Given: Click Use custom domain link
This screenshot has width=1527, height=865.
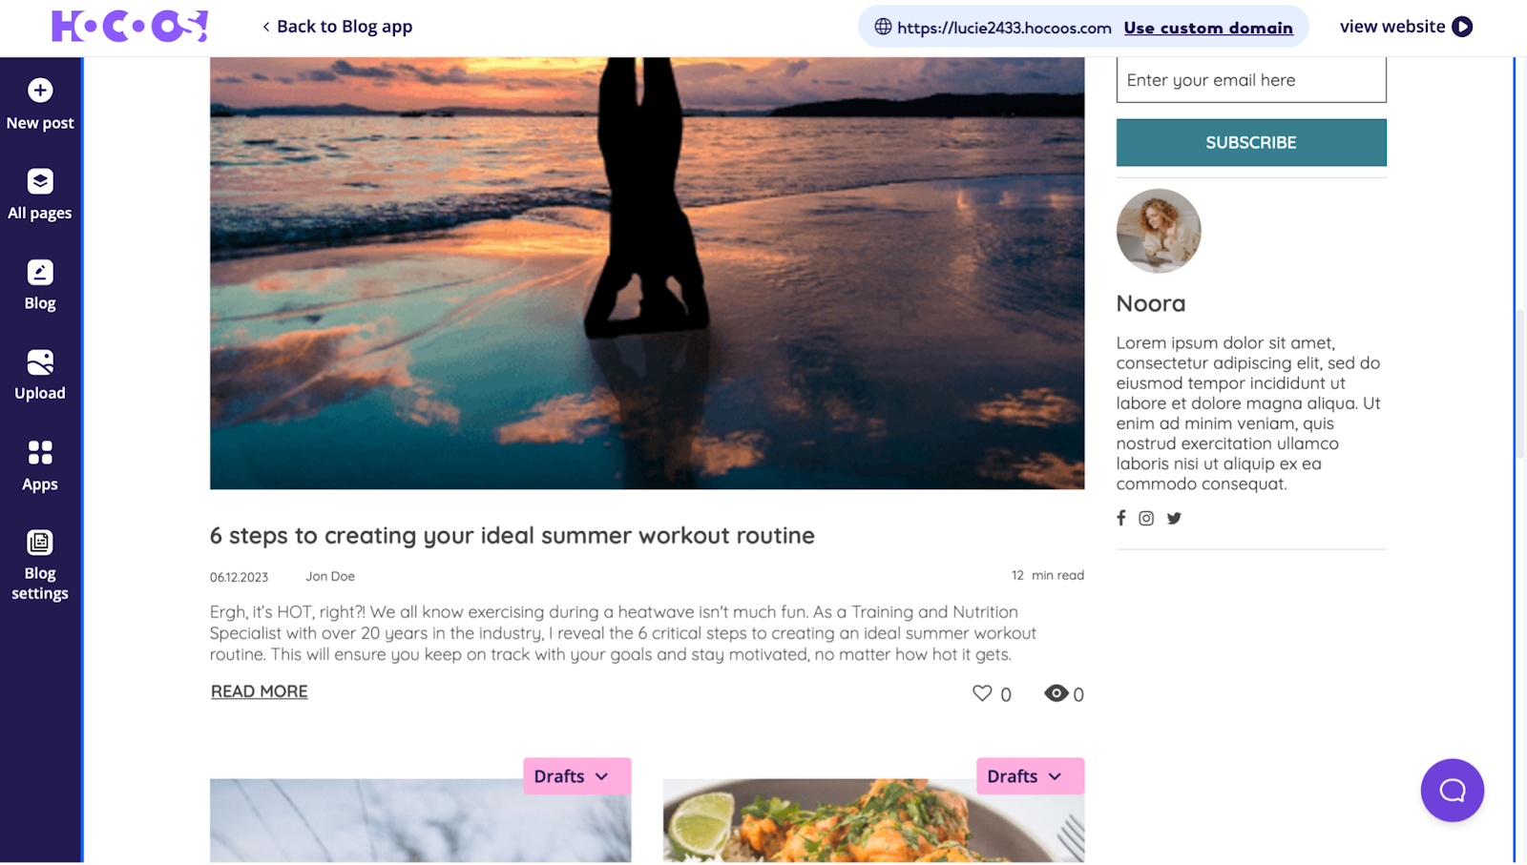Looking at the screenshot, I should point(1208,28).
